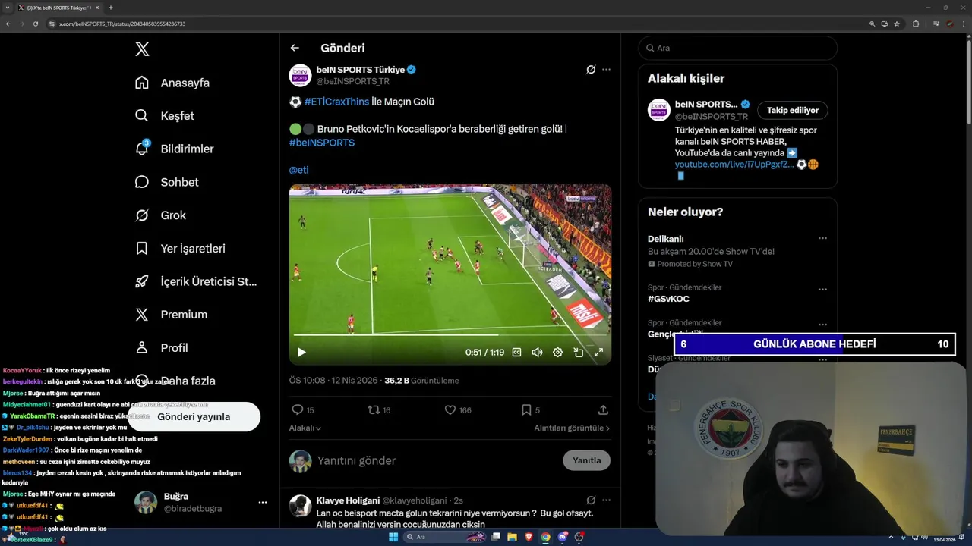Play the goal video
972x546 pixels.
[301, 353]
